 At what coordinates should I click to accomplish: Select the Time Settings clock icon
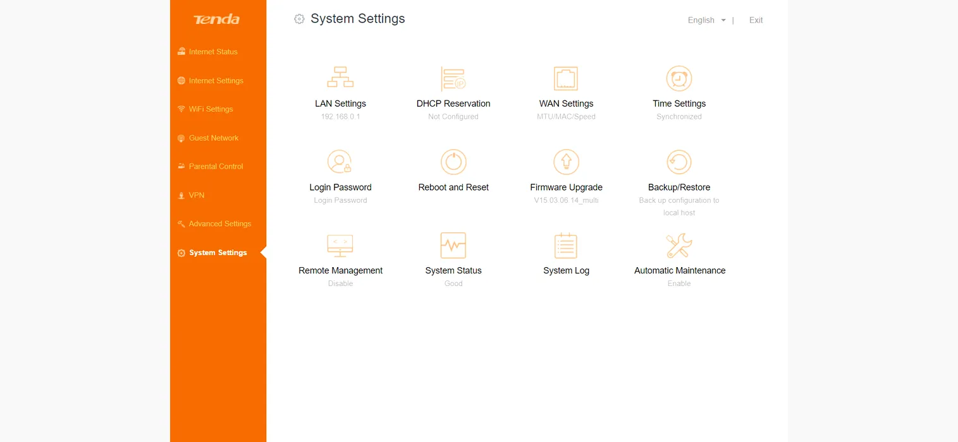(679, 79)
